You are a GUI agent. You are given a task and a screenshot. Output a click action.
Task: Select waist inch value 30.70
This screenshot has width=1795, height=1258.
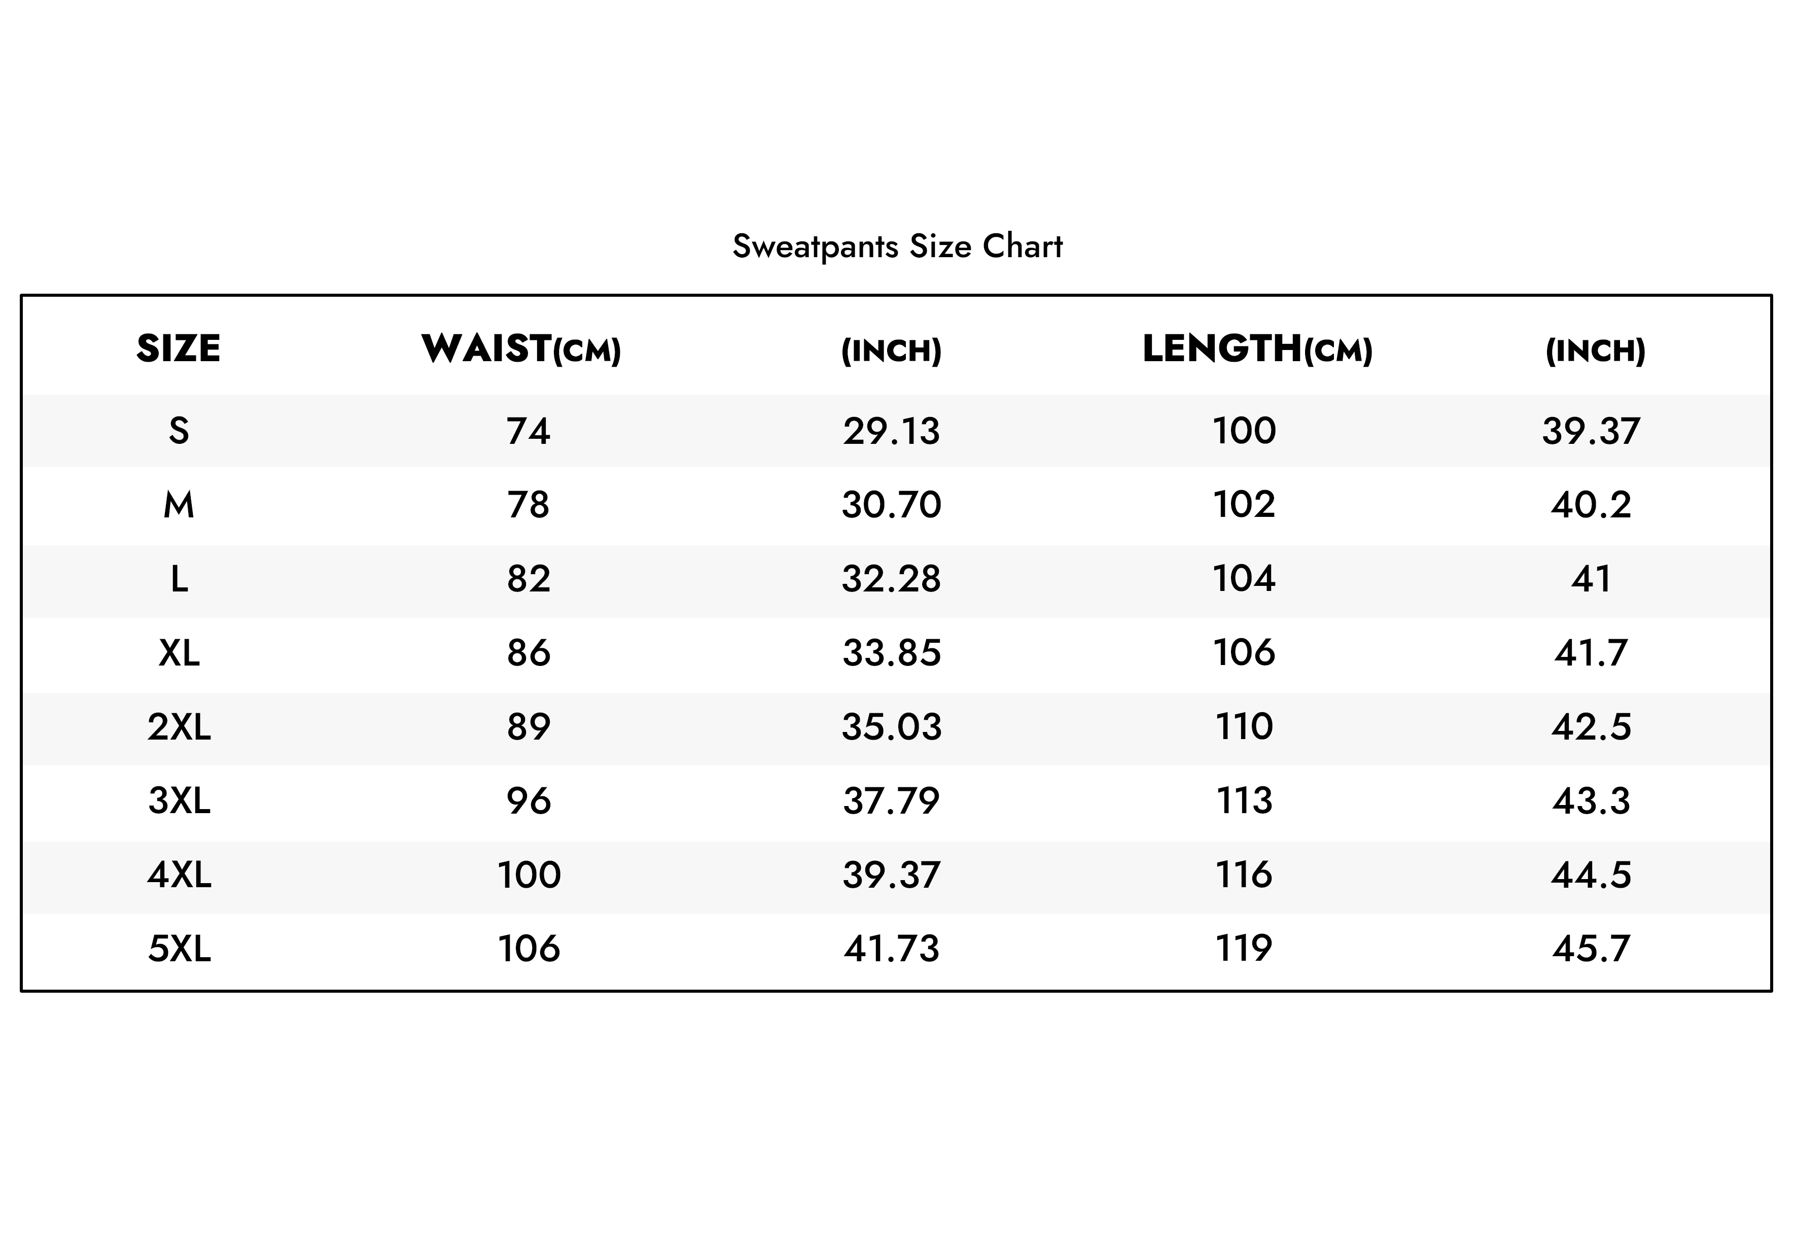pos(891,505)
